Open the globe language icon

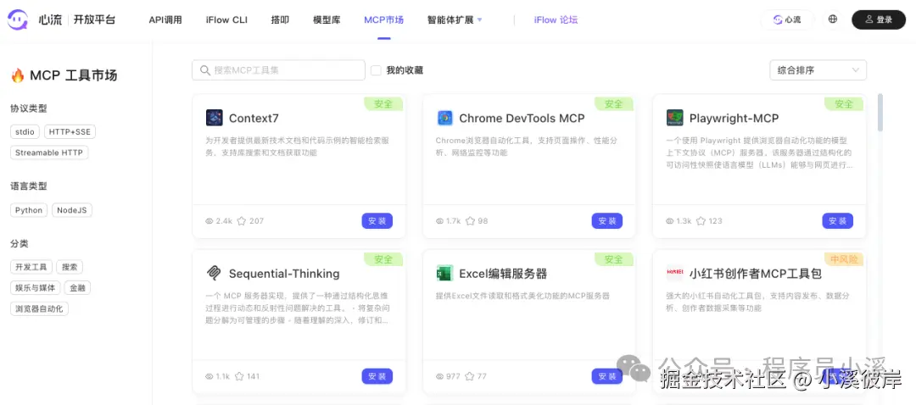pyautogui.click(x=833, y=19)
